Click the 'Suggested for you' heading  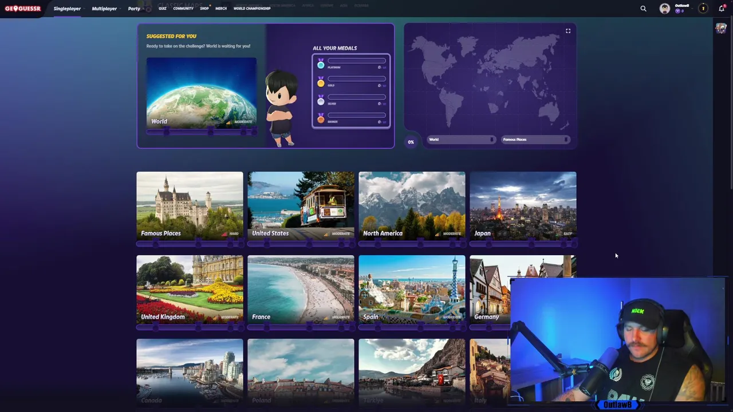(171, 36)
